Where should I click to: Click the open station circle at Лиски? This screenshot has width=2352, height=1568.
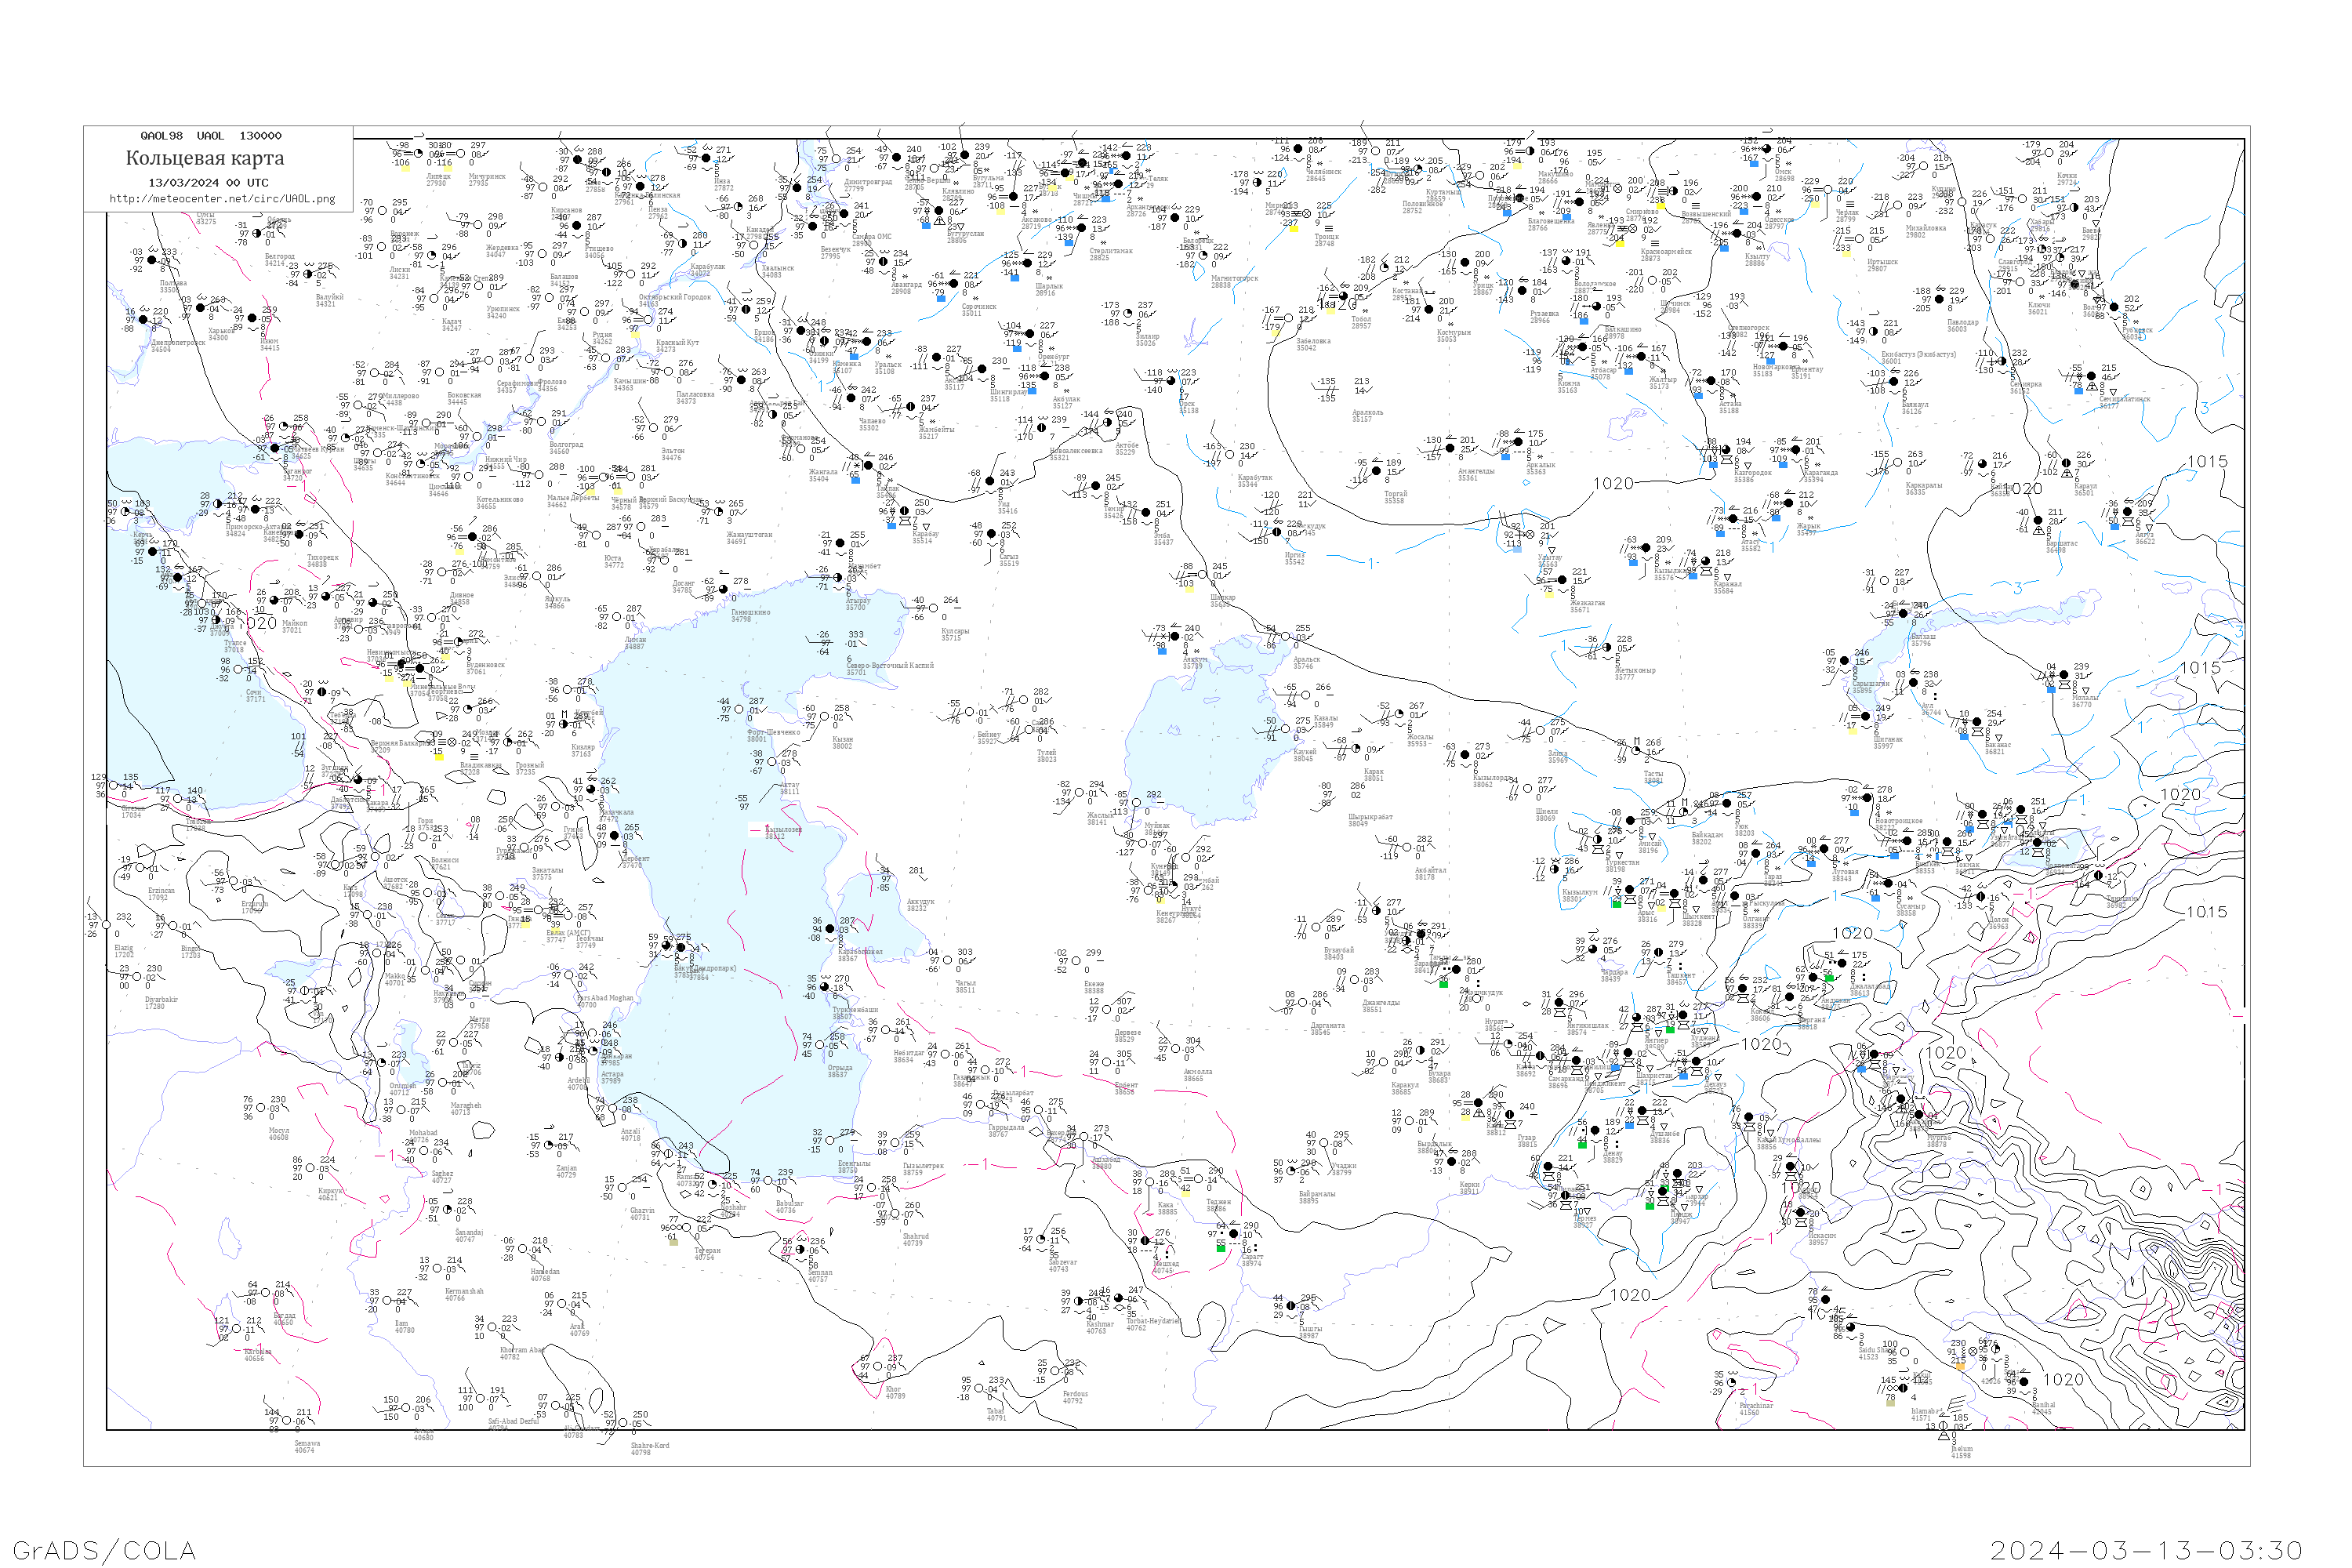(381, 246)
